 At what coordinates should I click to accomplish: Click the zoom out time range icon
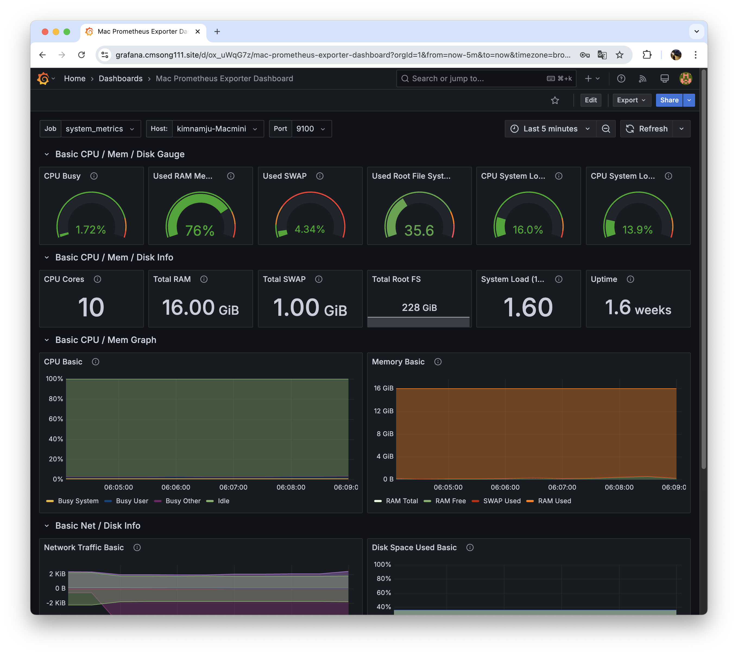coord(606,129)
